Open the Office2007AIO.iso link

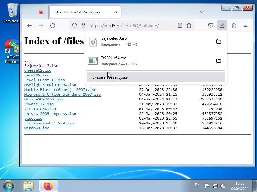pos(43,99)
